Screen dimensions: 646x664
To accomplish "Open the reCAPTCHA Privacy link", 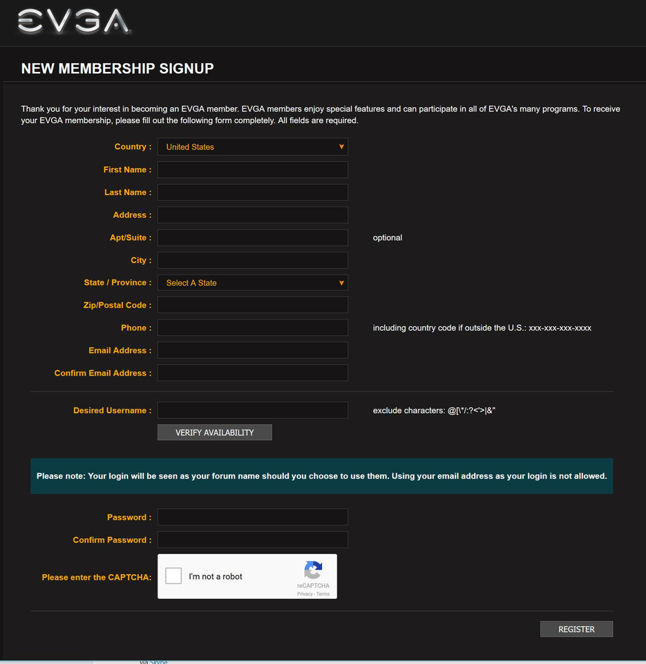I will coord(305,594).
